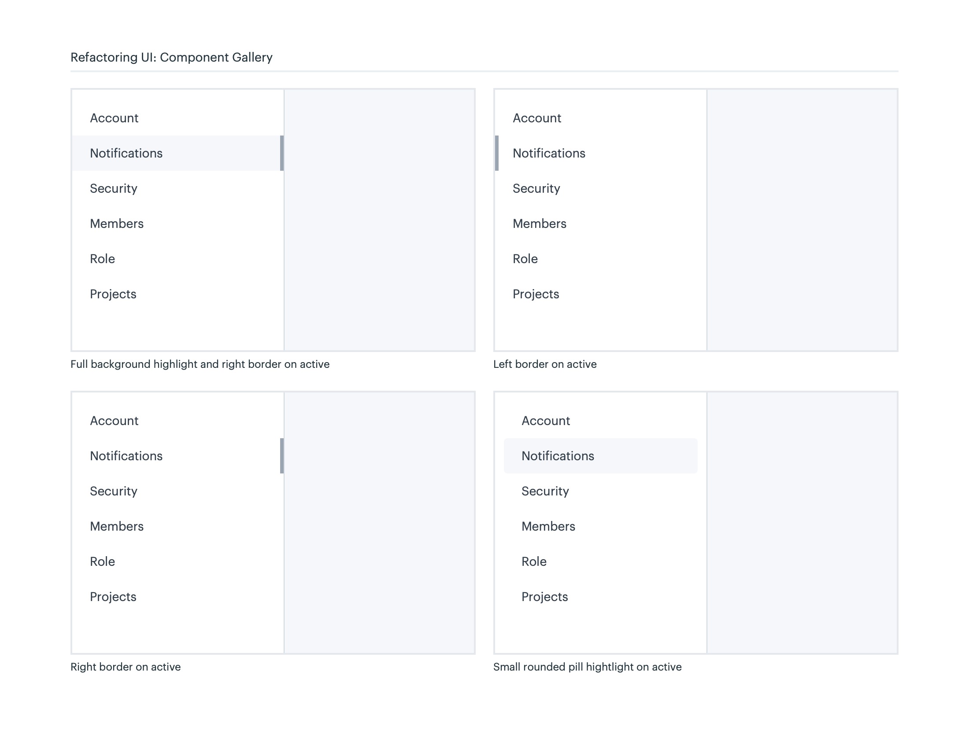Select Account in left border example
The image size is (969, 748).
pos(537,118)
